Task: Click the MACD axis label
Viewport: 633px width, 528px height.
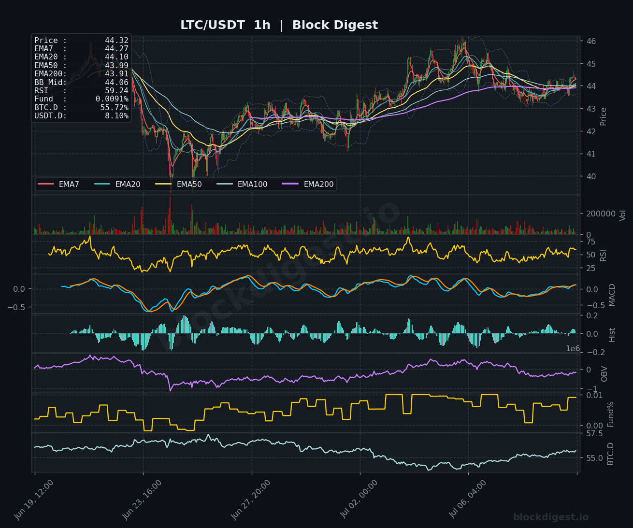Action: click(612, 295)
